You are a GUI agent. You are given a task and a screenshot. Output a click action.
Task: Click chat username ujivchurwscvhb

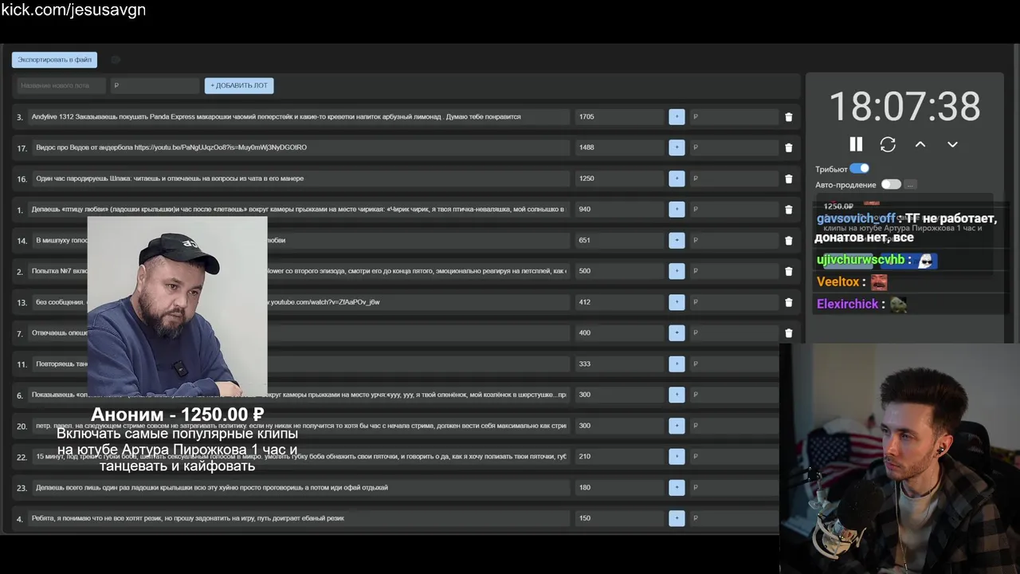[861, 260]
